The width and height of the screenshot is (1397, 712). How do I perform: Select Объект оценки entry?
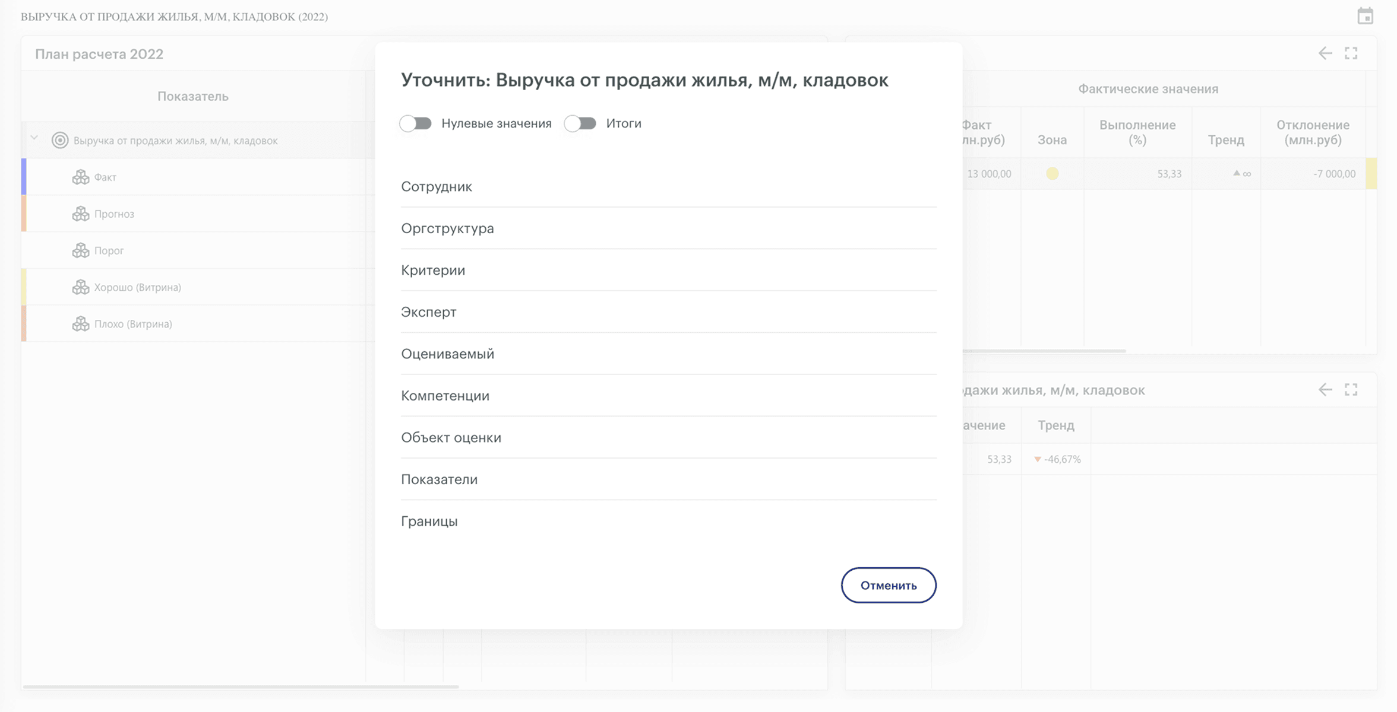tap(669, 437)
